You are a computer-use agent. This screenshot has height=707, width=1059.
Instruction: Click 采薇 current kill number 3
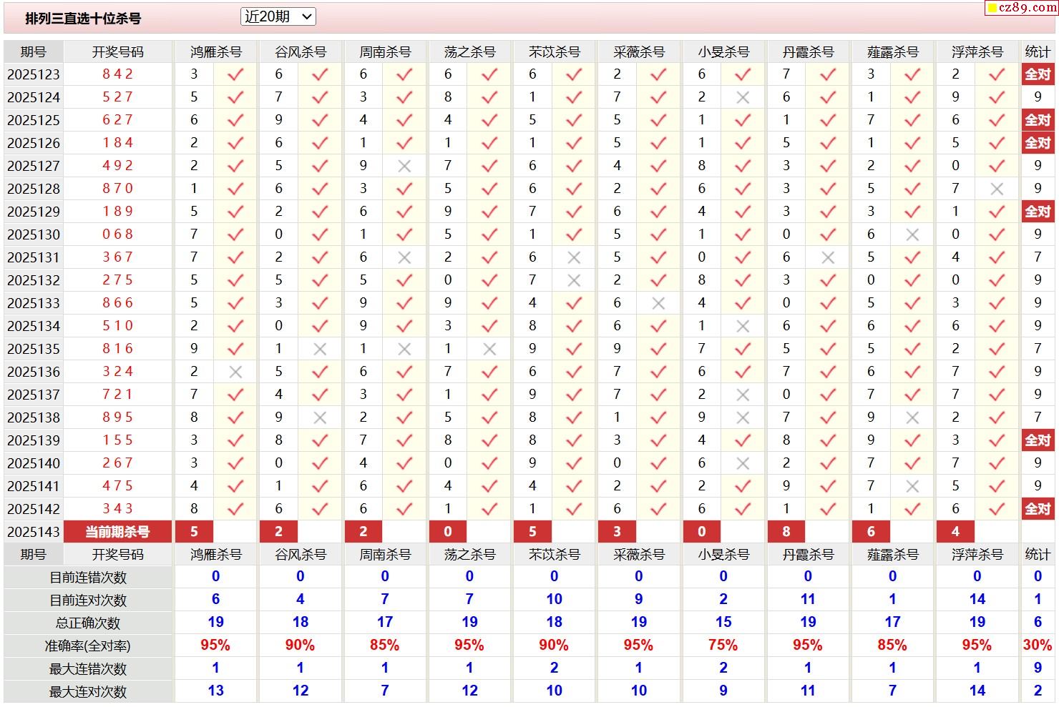pos(617,532)
